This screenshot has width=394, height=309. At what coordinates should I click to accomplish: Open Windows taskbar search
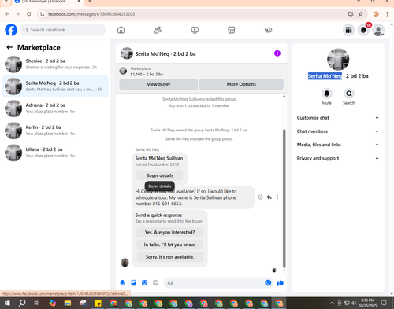pyautogui.click(x=22, y=303)
